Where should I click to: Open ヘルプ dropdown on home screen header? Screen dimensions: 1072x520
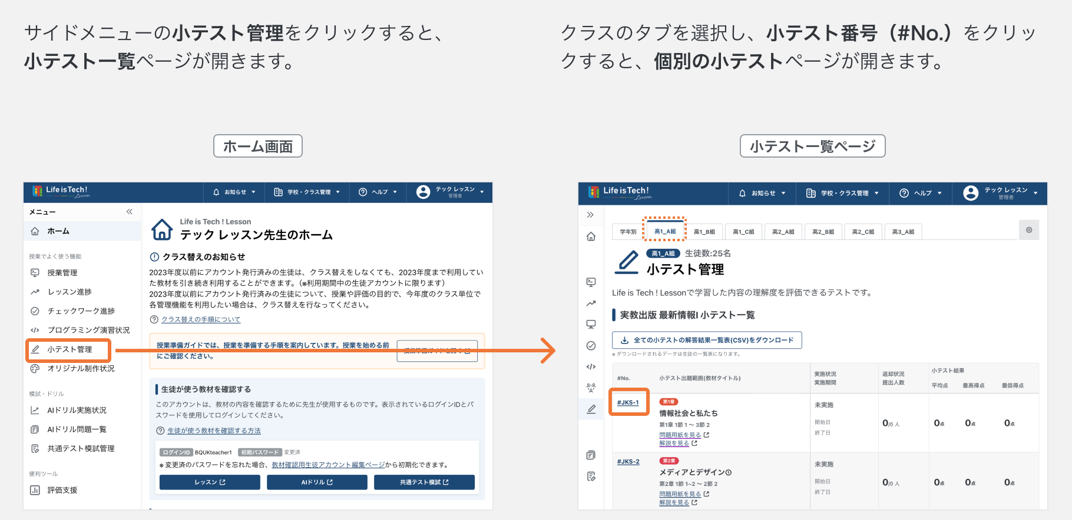(x=378, y=192)
